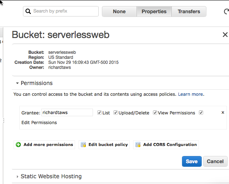Close the Bucket properties panel
Image resolution: width=229 pixels, height=184 pixels.
(225, 35)
